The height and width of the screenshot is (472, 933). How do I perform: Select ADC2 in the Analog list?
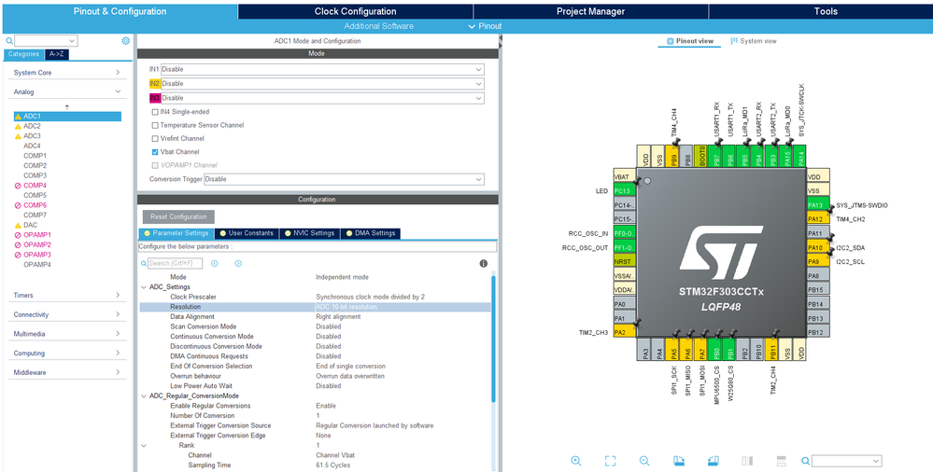point(32,126)
